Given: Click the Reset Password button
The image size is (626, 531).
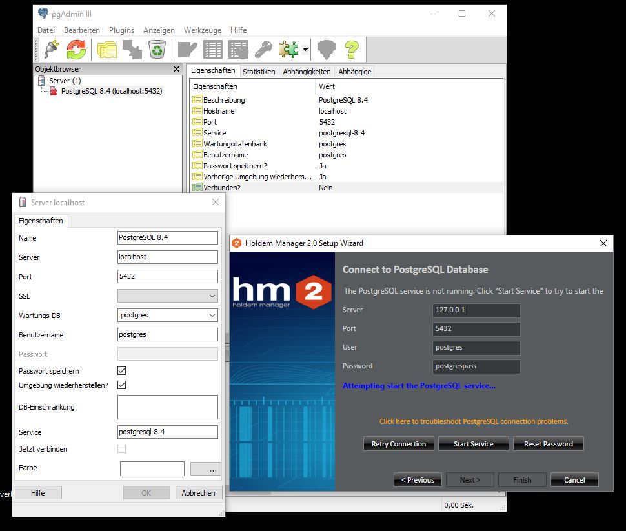Looking at the screenshot, I should pos(548,444).
